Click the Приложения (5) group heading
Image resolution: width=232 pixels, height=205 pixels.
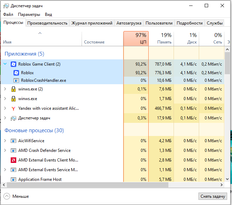25,54
